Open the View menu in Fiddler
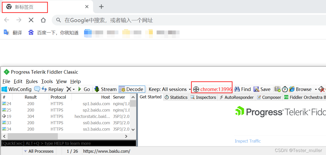326x155 pixels. [61, 81]
